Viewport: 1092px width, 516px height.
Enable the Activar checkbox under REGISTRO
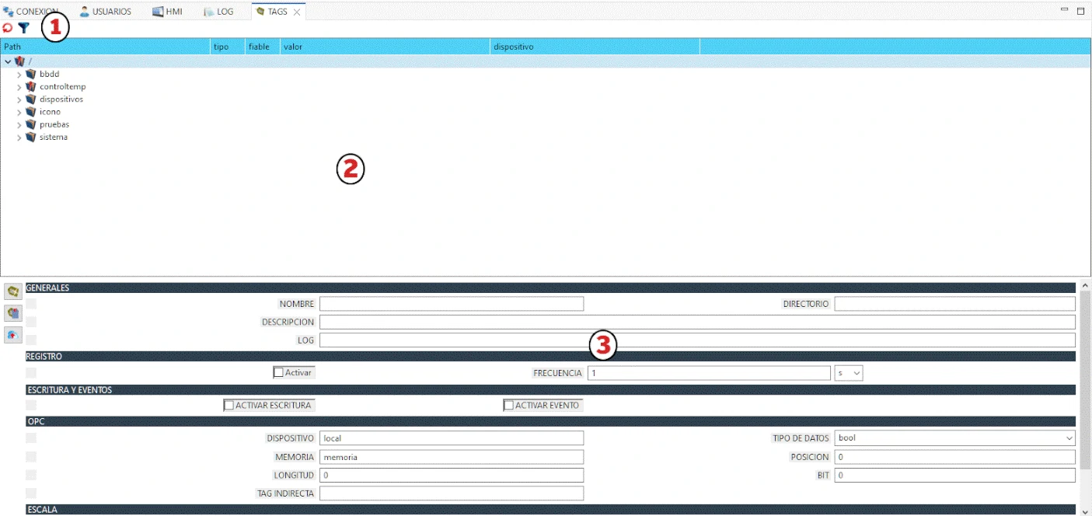(278, 373)
